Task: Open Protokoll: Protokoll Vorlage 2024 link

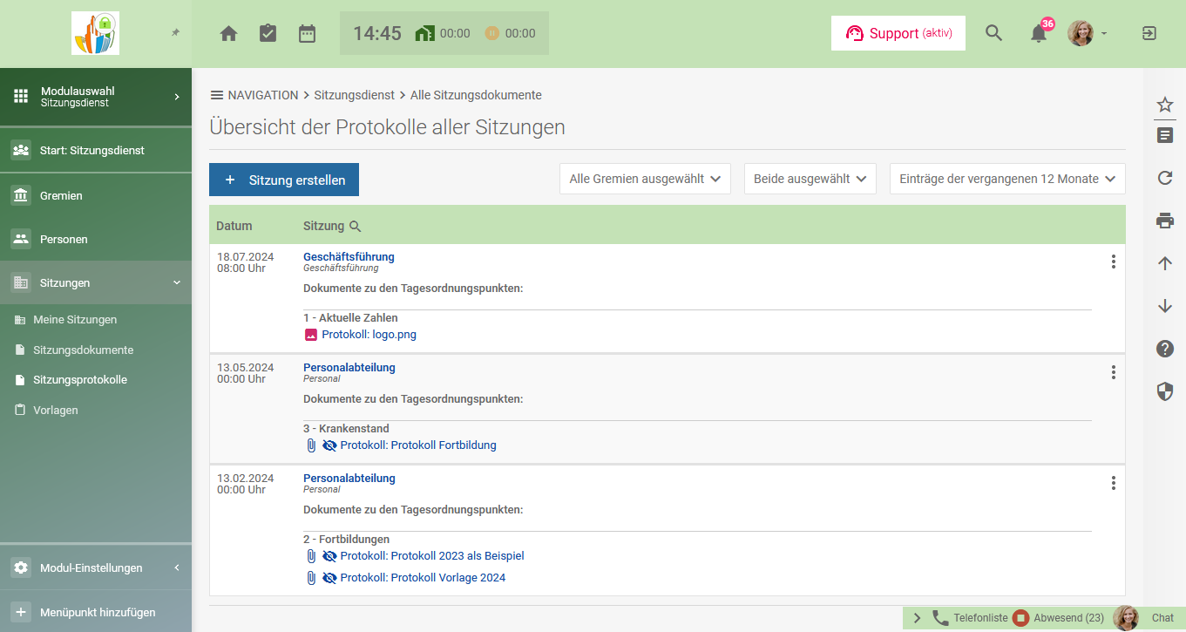Action: pos(423,578)
